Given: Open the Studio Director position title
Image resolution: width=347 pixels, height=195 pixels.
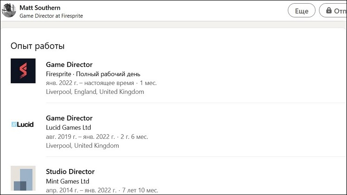Looking at the screenshot, I should coord(70,172).
